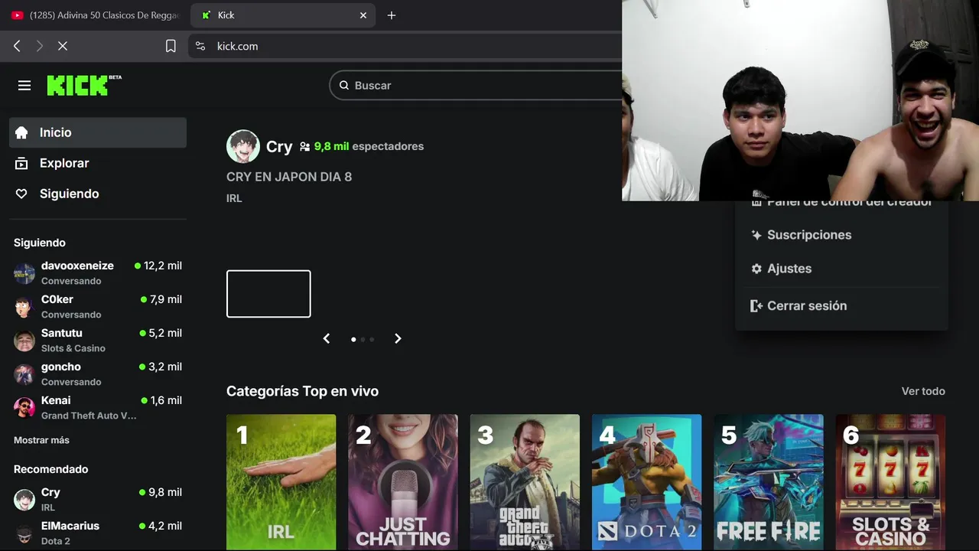The width and height of the screenshot is (979, 551).
Task: Go to next carousel slide
Action: click(x=398, y=338)
